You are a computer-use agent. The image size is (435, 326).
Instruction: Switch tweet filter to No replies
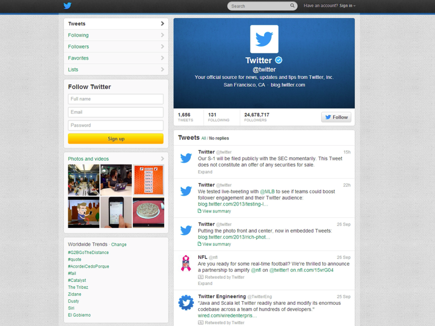pyautogui.click(x=219, y=138)
